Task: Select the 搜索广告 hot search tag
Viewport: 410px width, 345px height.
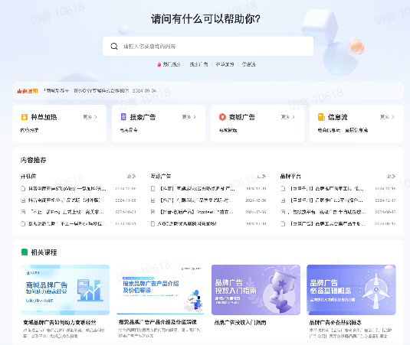Action: 198,64
